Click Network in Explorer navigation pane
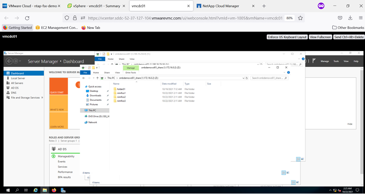This screenshot has height=194, width=365. coord(93,122)
